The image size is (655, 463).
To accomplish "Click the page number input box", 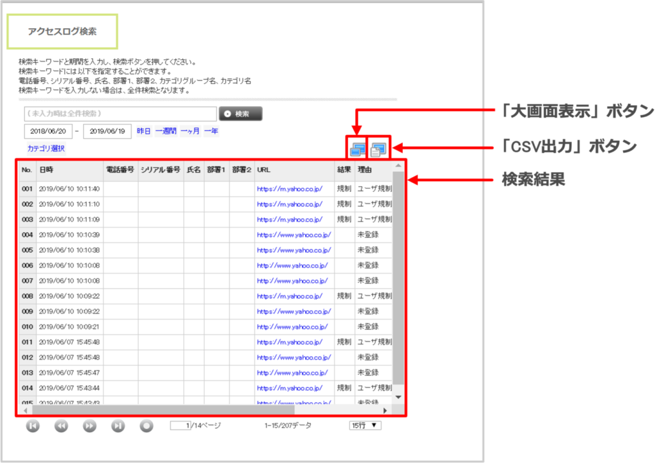I will tap(180, 425).
